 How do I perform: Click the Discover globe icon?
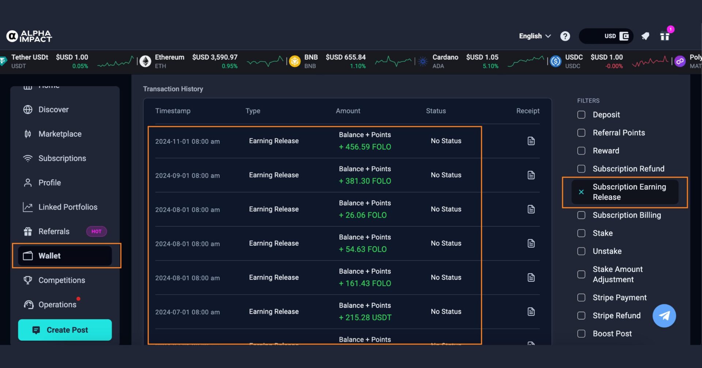(x=28, y=110)
